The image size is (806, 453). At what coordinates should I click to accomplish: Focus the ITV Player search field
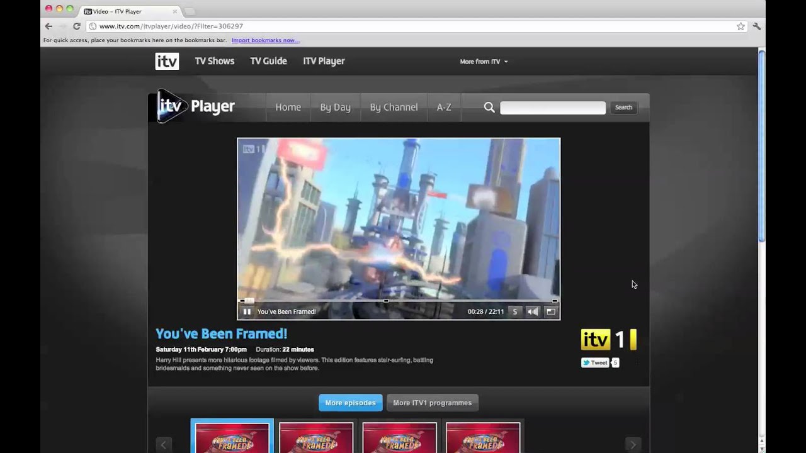pos(553,108)
